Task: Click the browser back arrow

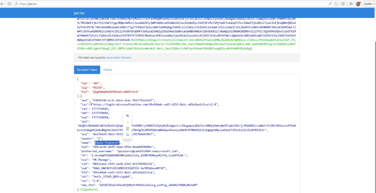Action: click(x=5, y=4)
